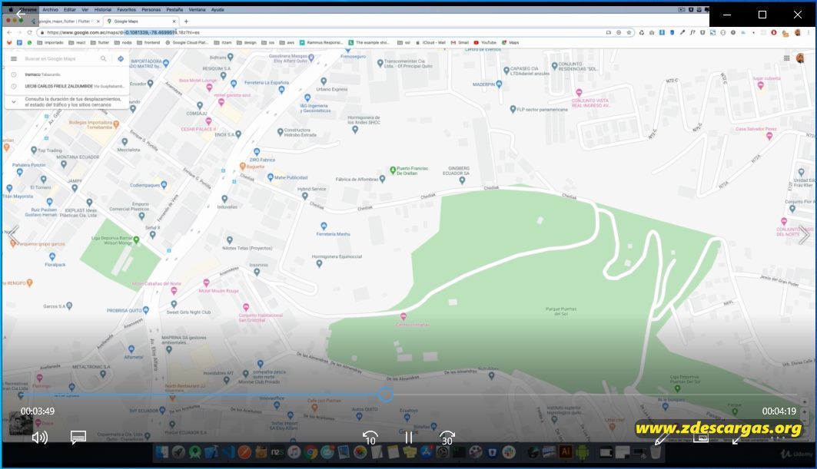Open a new Chrome tab
The height and width of the screenshot is (469, 817).
tap(186, 21)
